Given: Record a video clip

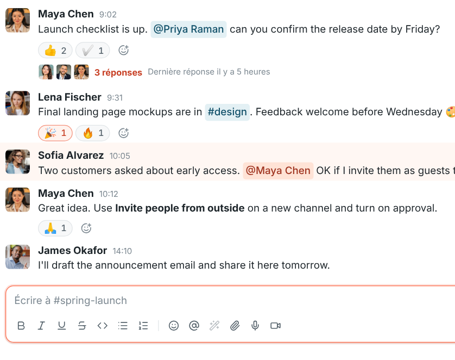Looking at the screenshot, I should tap(275, 326).
